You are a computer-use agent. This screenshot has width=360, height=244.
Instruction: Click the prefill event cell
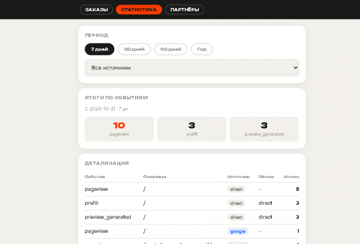click(x=91, y=203)
